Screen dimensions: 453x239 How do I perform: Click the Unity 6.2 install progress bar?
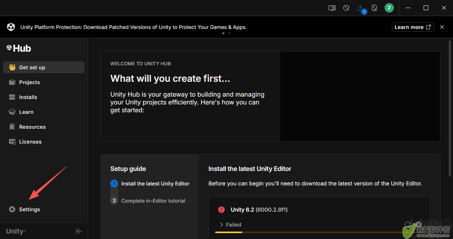click(319, 232)
